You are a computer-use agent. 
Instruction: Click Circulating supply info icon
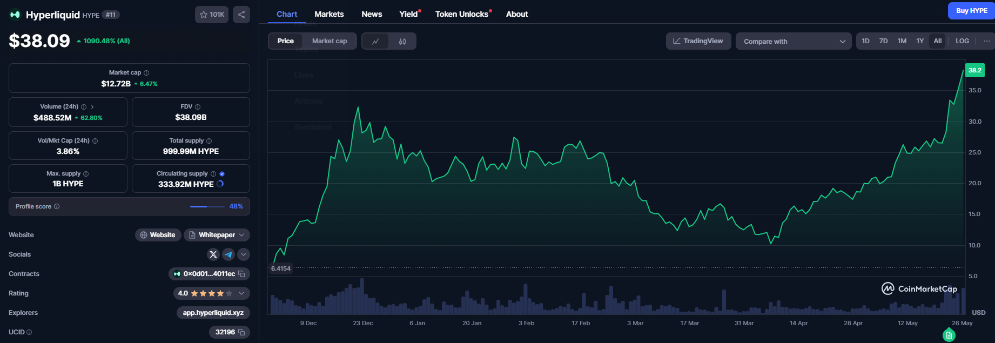213,174
